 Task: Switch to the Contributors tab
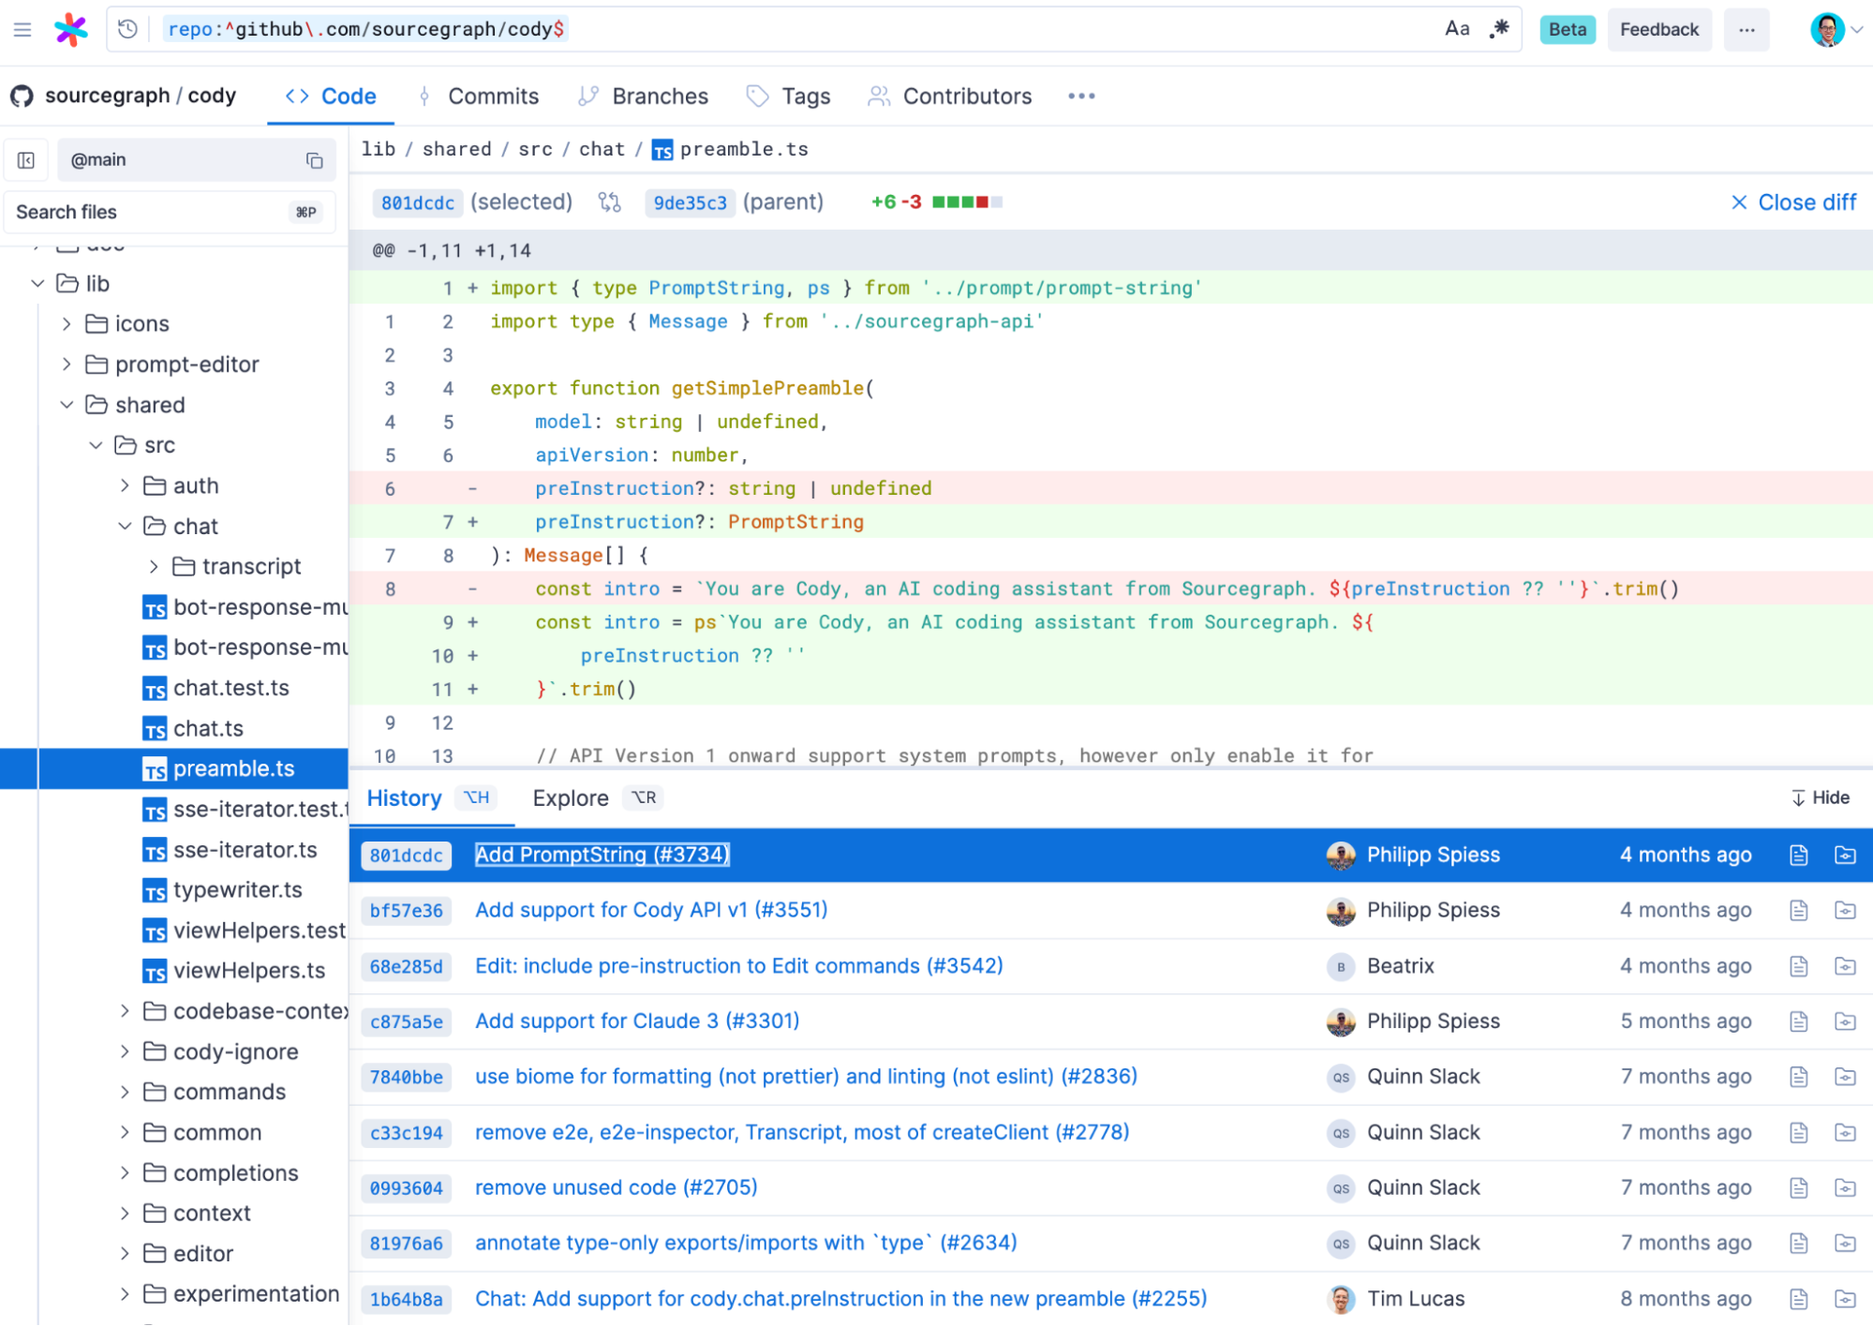pos(950,97)
